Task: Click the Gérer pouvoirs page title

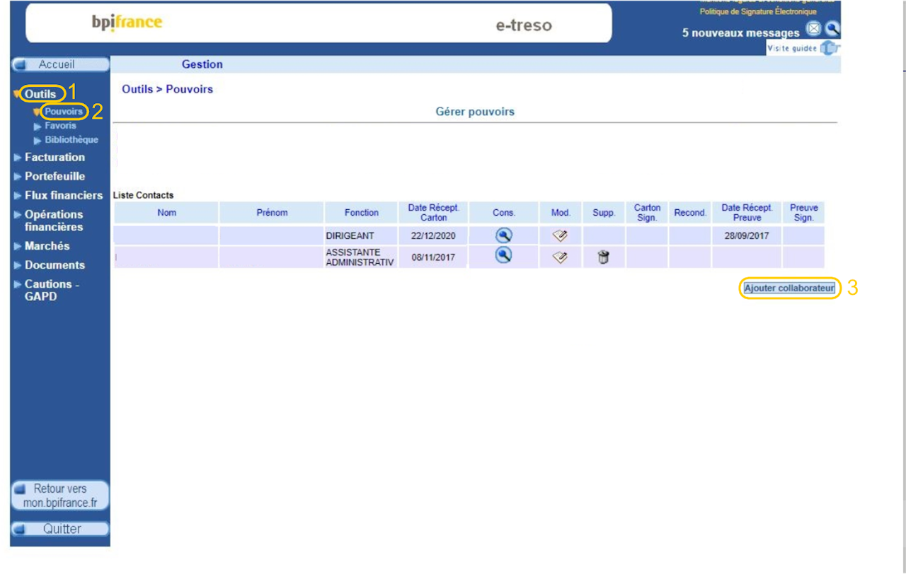Action: click(x=475, y=112)
